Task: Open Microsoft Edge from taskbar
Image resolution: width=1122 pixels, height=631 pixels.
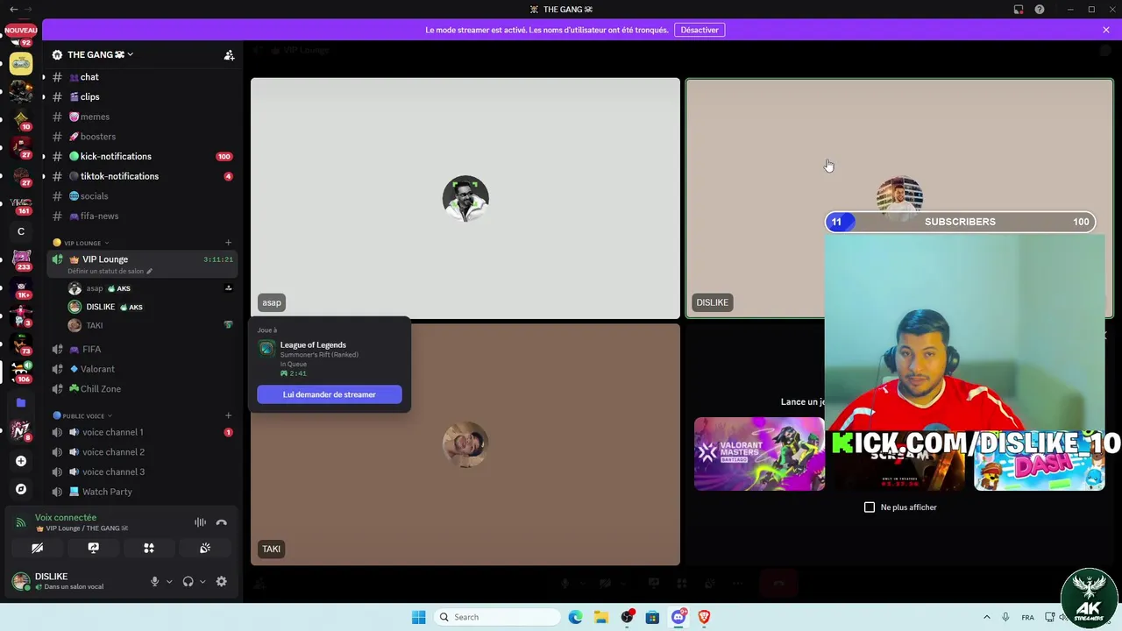Action: [575, 617]
